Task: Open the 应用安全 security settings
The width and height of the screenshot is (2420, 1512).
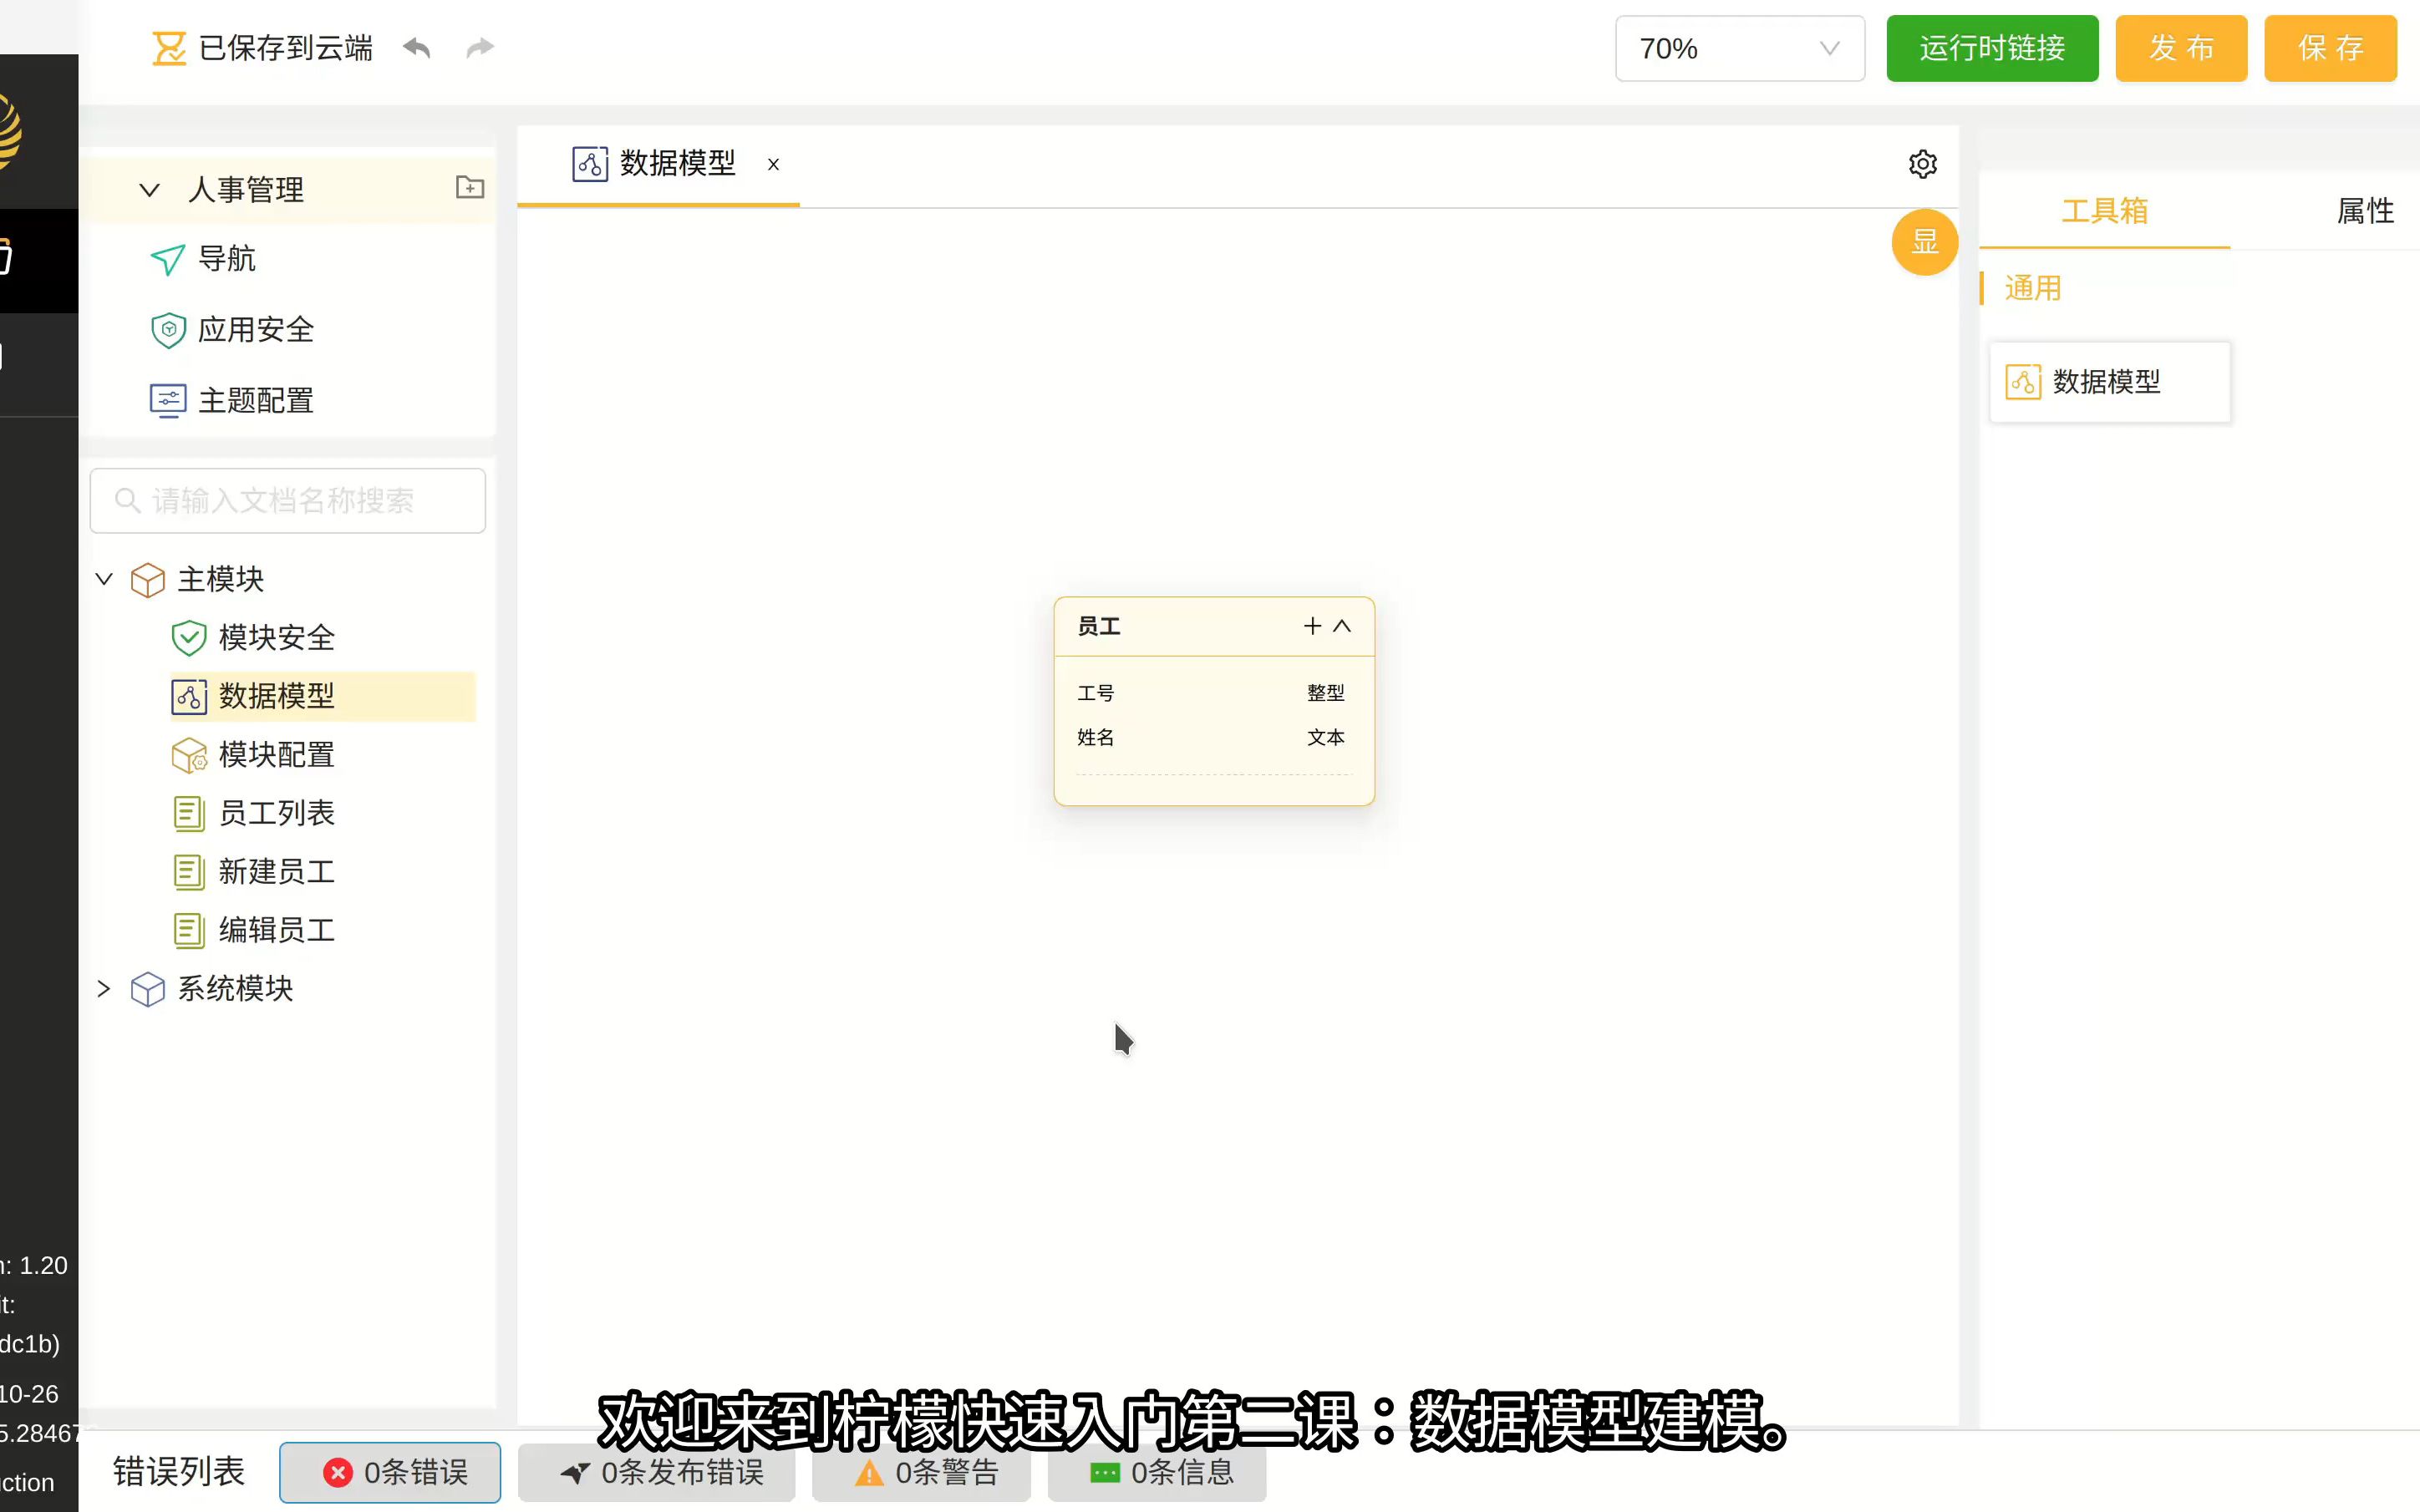Action: pos(255,329)
